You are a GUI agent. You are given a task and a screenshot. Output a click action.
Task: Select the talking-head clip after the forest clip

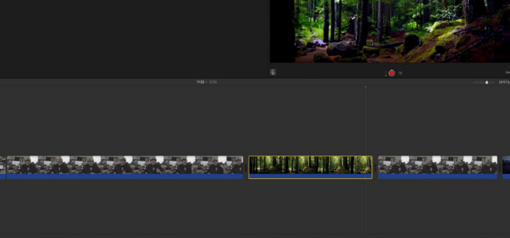click(437, 167)
